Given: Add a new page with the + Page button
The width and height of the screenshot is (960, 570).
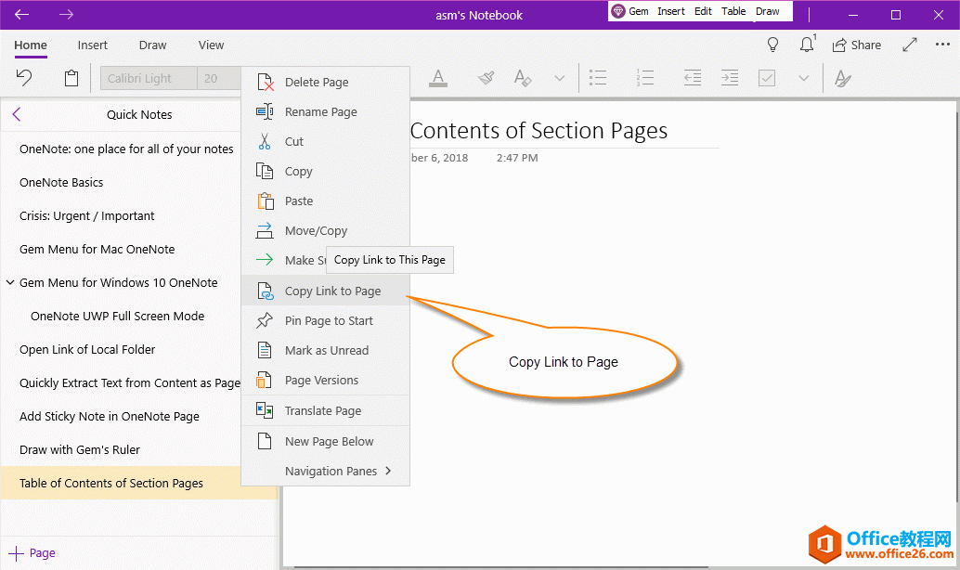Looking at the screenshot, I should pos(32,553).
